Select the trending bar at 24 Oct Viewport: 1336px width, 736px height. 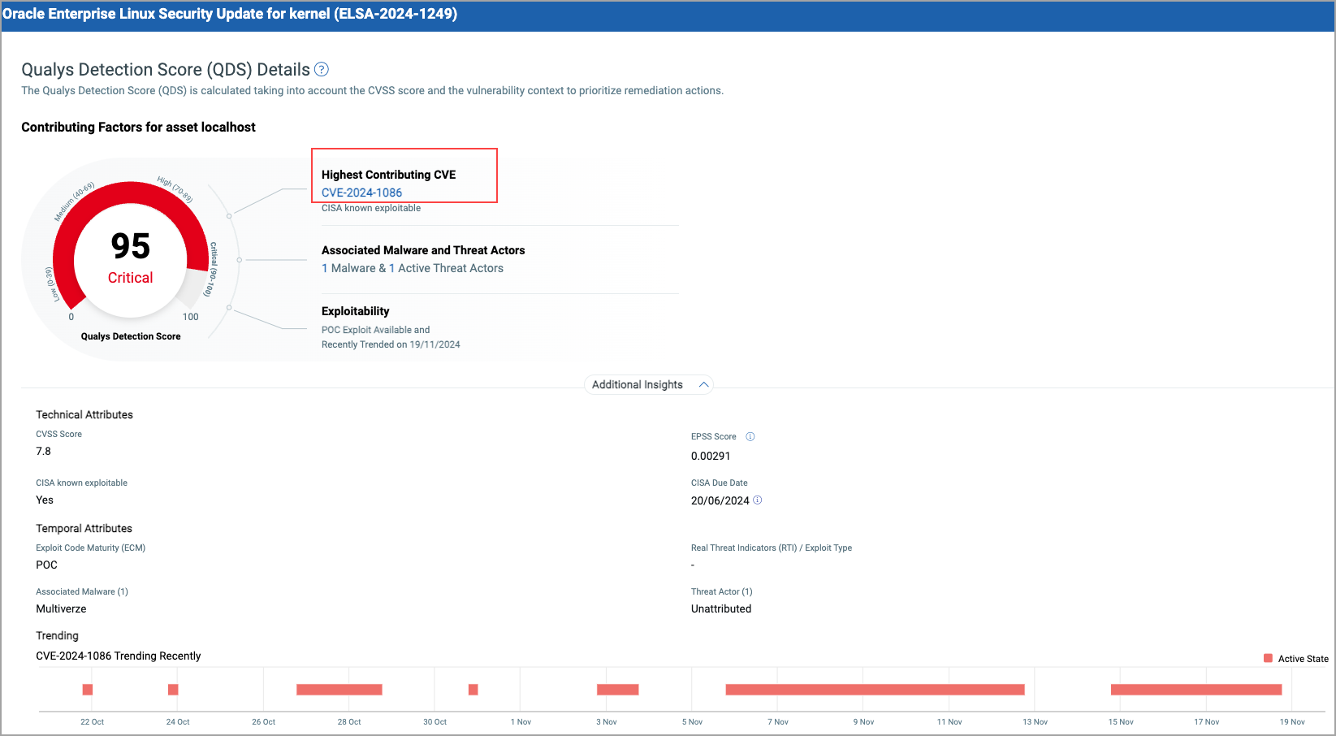coord(173,690)
